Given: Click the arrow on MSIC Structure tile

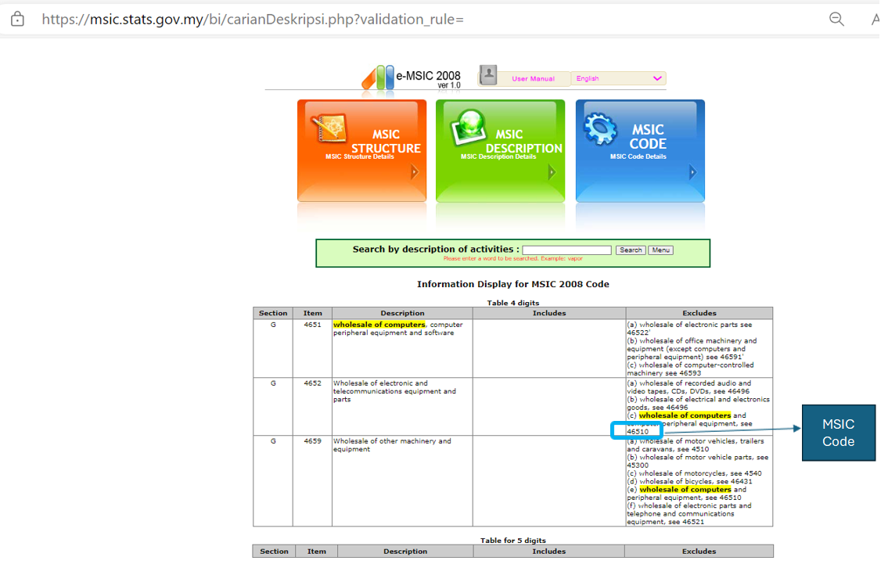Looking at the screenshot, I should pyautogui.click(x=415, y=172).
